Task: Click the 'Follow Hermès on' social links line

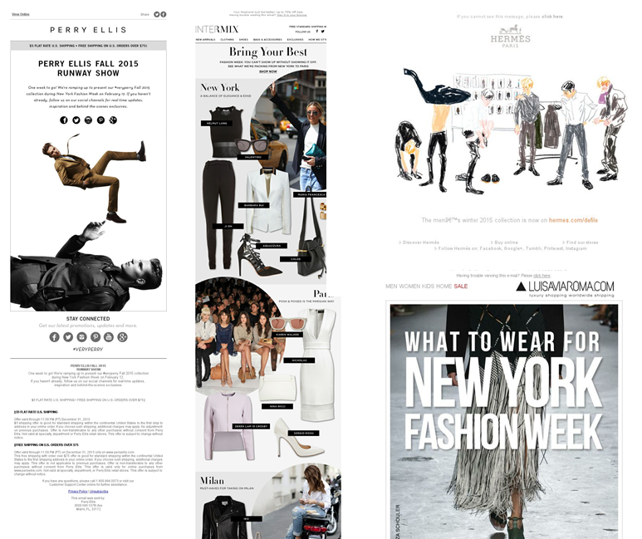Action: tap(512, 248)
